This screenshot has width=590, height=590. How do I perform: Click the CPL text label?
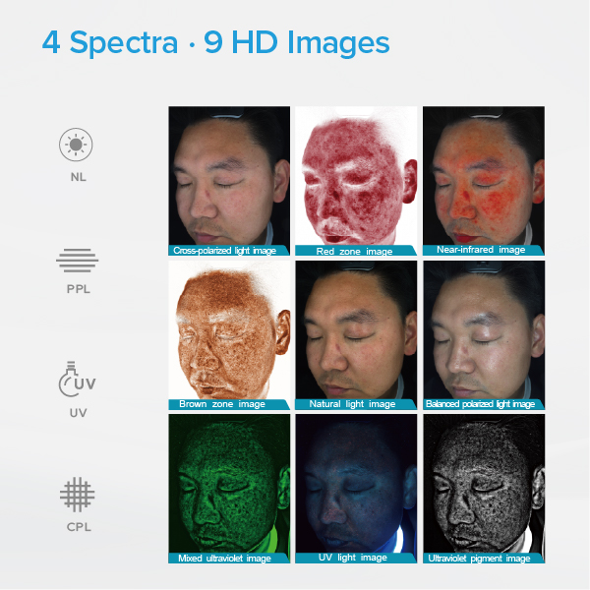79,527
